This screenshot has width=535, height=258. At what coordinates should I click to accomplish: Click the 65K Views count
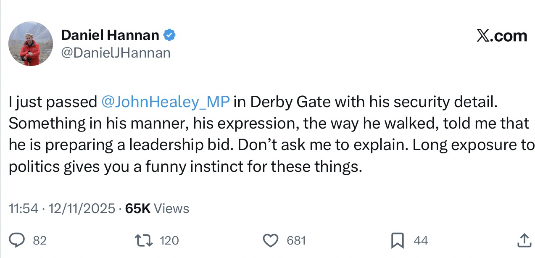pos(158,208)
